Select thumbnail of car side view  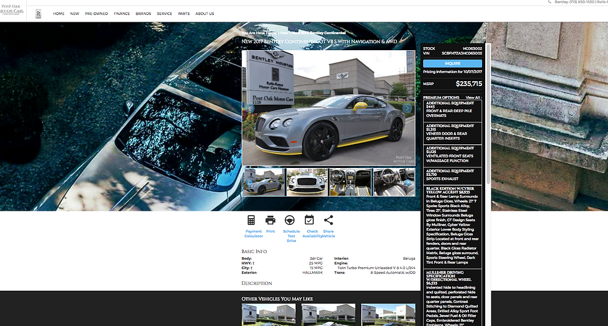264,182
